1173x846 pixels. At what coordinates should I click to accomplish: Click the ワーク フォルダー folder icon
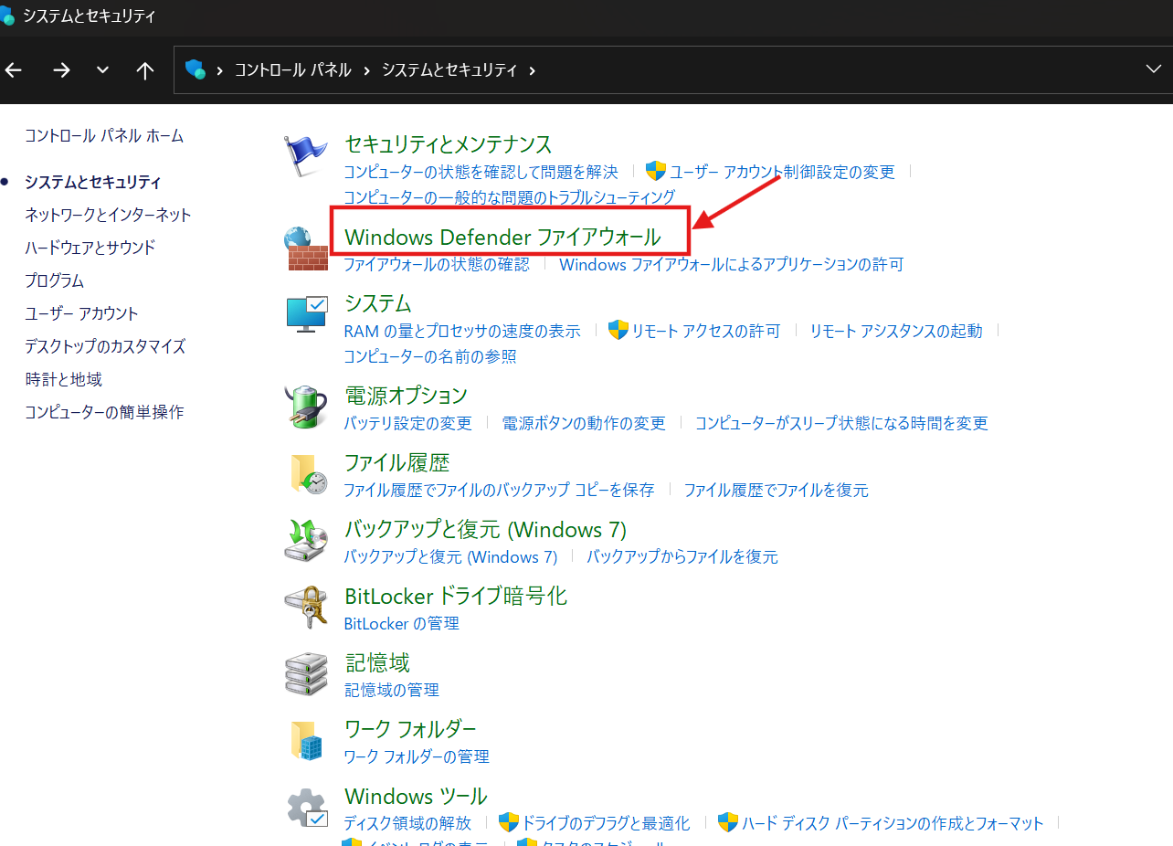[307, 740]
